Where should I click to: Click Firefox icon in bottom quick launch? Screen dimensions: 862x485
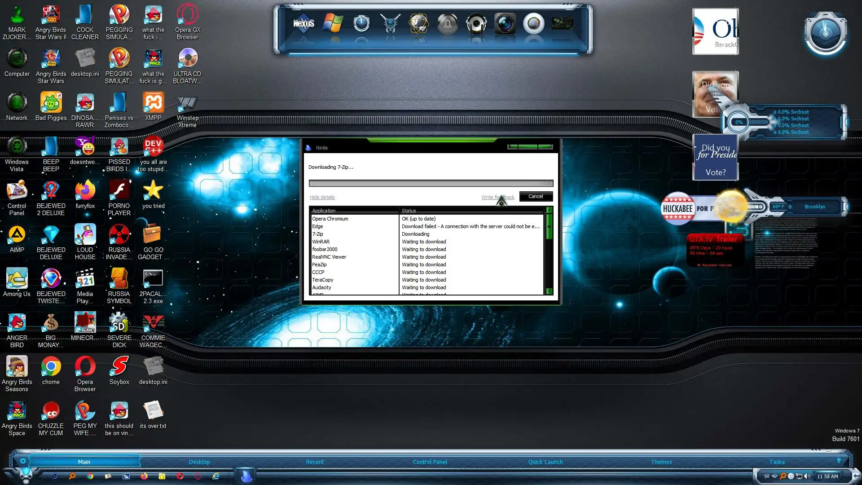(144, 476)
